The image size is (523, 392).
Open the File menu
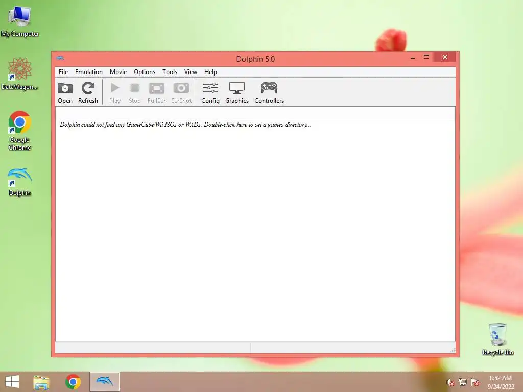pyautogui.click(x=63, y=72)
